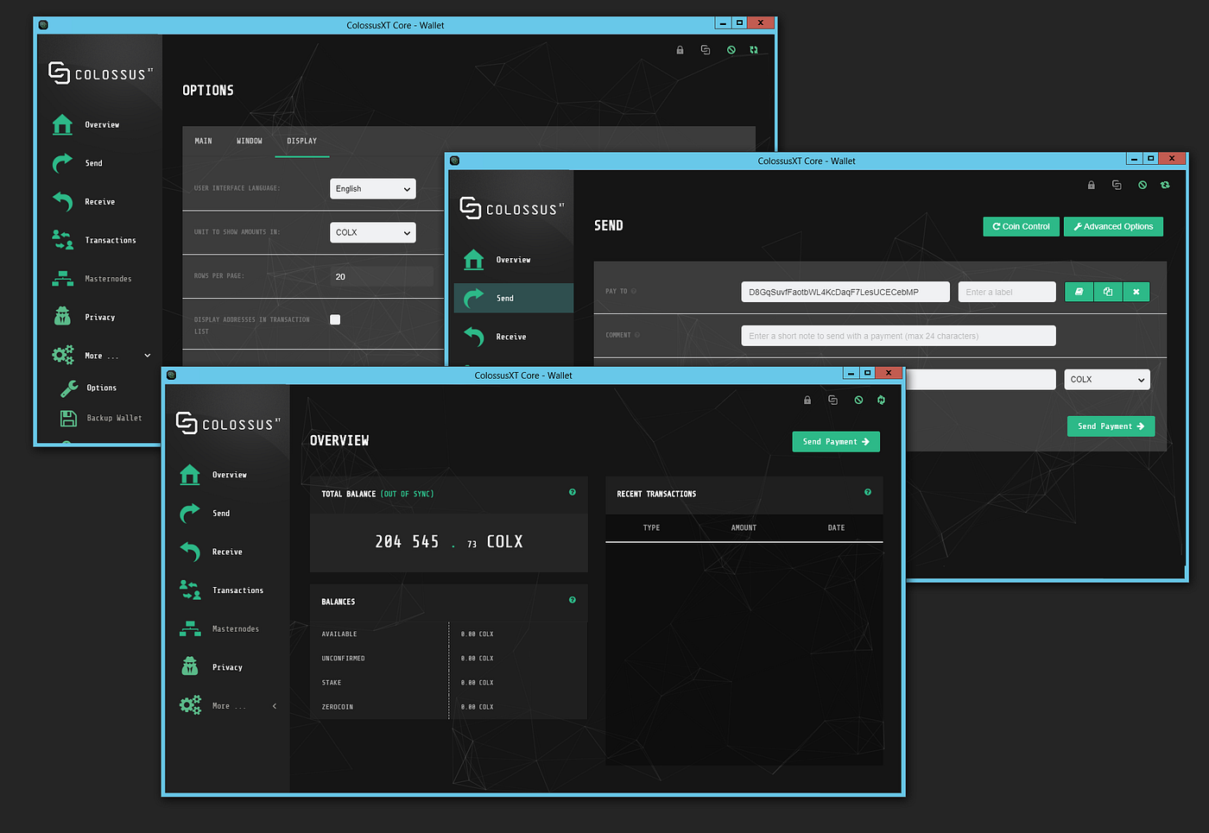The width and height of the screenshot is (1209, 833).
Task: Open Overview in the Options window sidebar
Action: [86, 125]
